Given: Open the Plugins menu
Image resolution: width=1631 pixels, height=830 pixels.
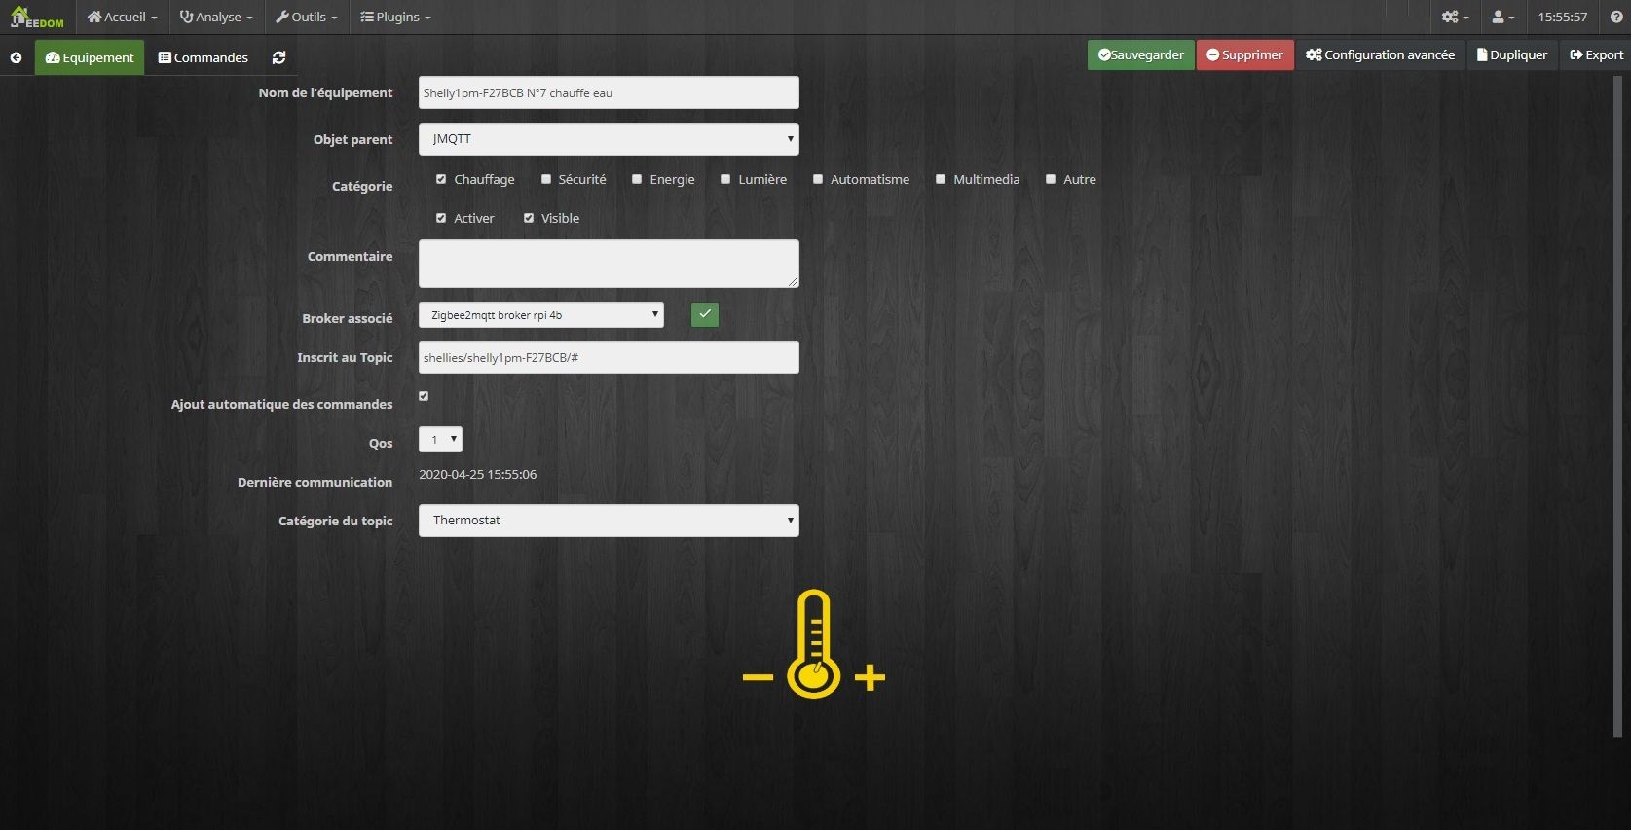Looking at the screenshot, I should click(x=395, y=17).
